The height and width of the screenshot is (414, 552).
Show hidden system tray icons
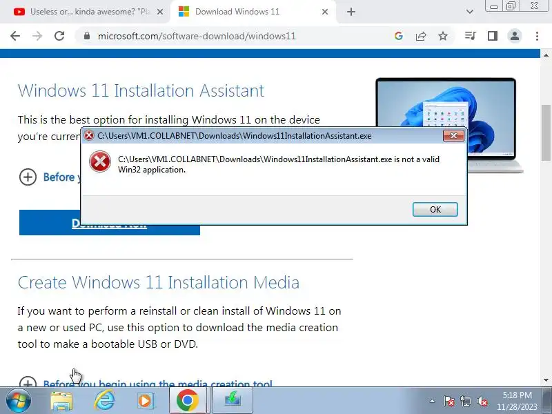click(433, 401)
